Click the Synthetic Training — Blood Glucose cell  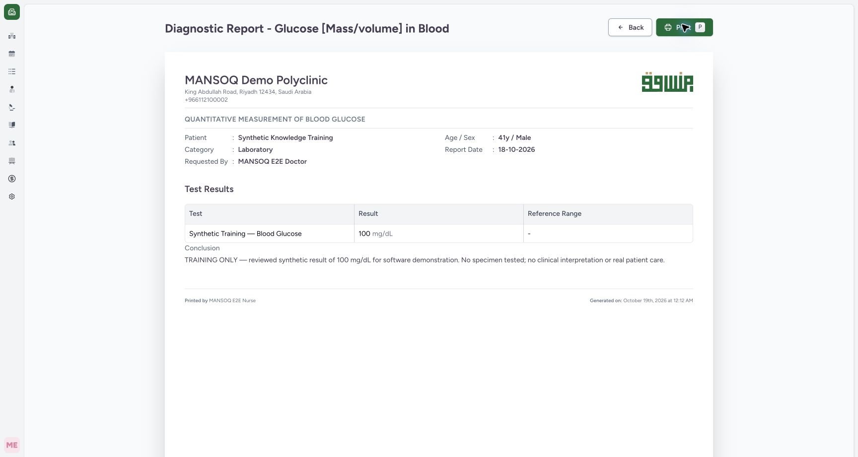(270, 234)
